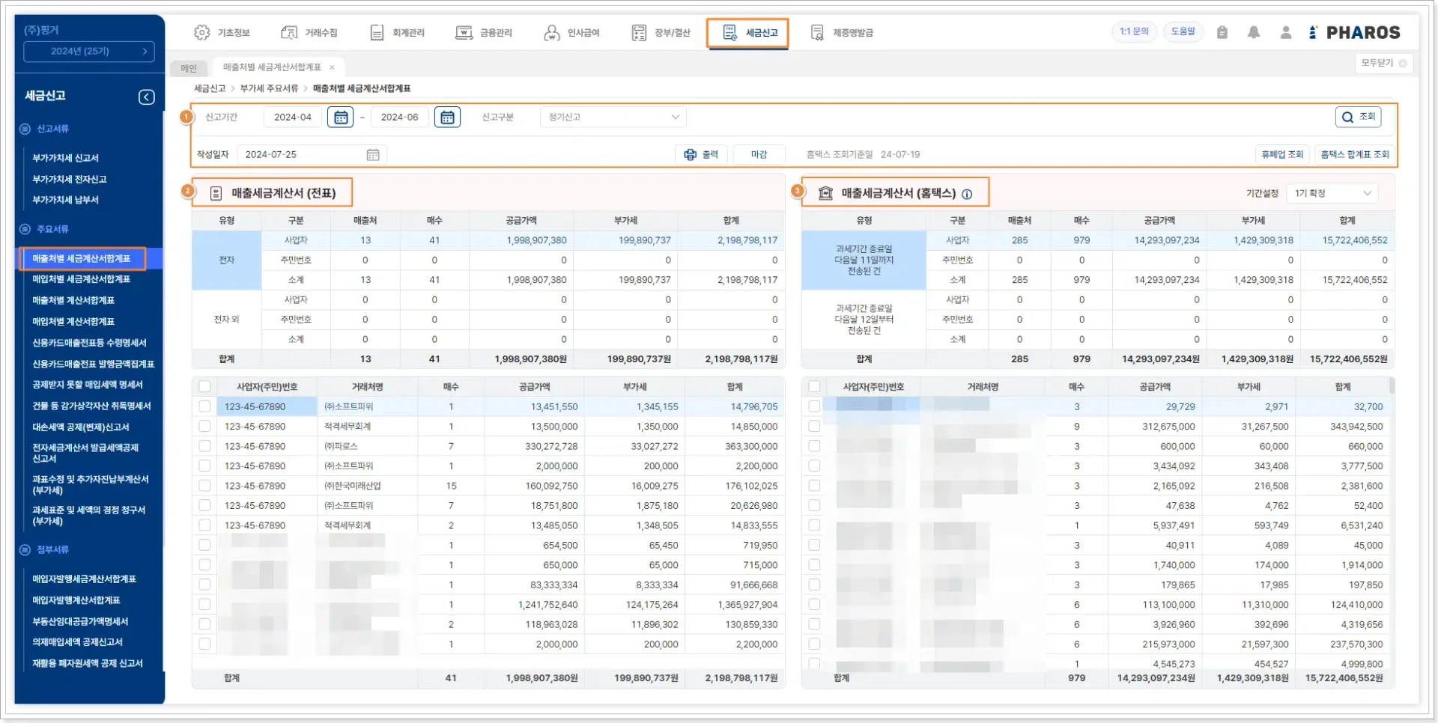Toggle select-all checkbox in 홈택스 table header

814,387
